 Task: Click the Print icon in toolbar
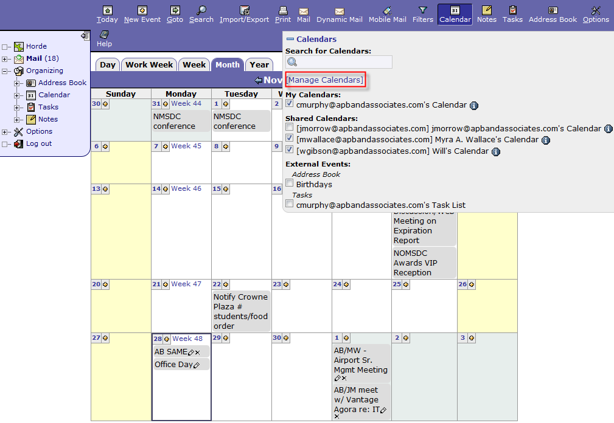pyautogui.click(x=283, y=11)
